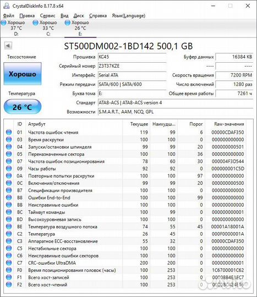
Task: Open the Правка menu
Action: (27, 15)
